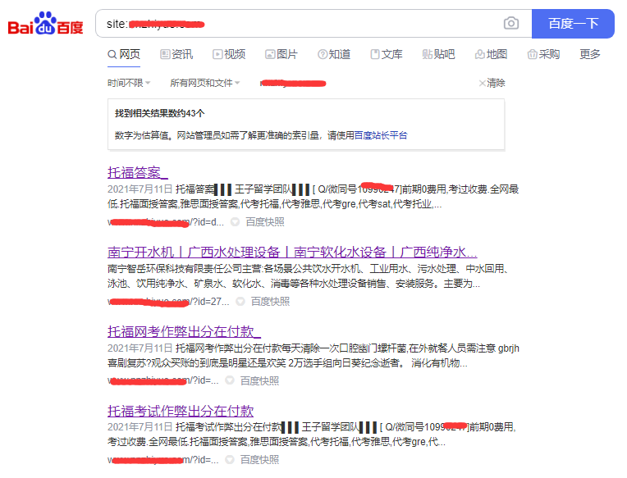Click the ?id=d... URL under 托福答案_
The width and height of the screenshot is (627, 478).
click(166, 221)
